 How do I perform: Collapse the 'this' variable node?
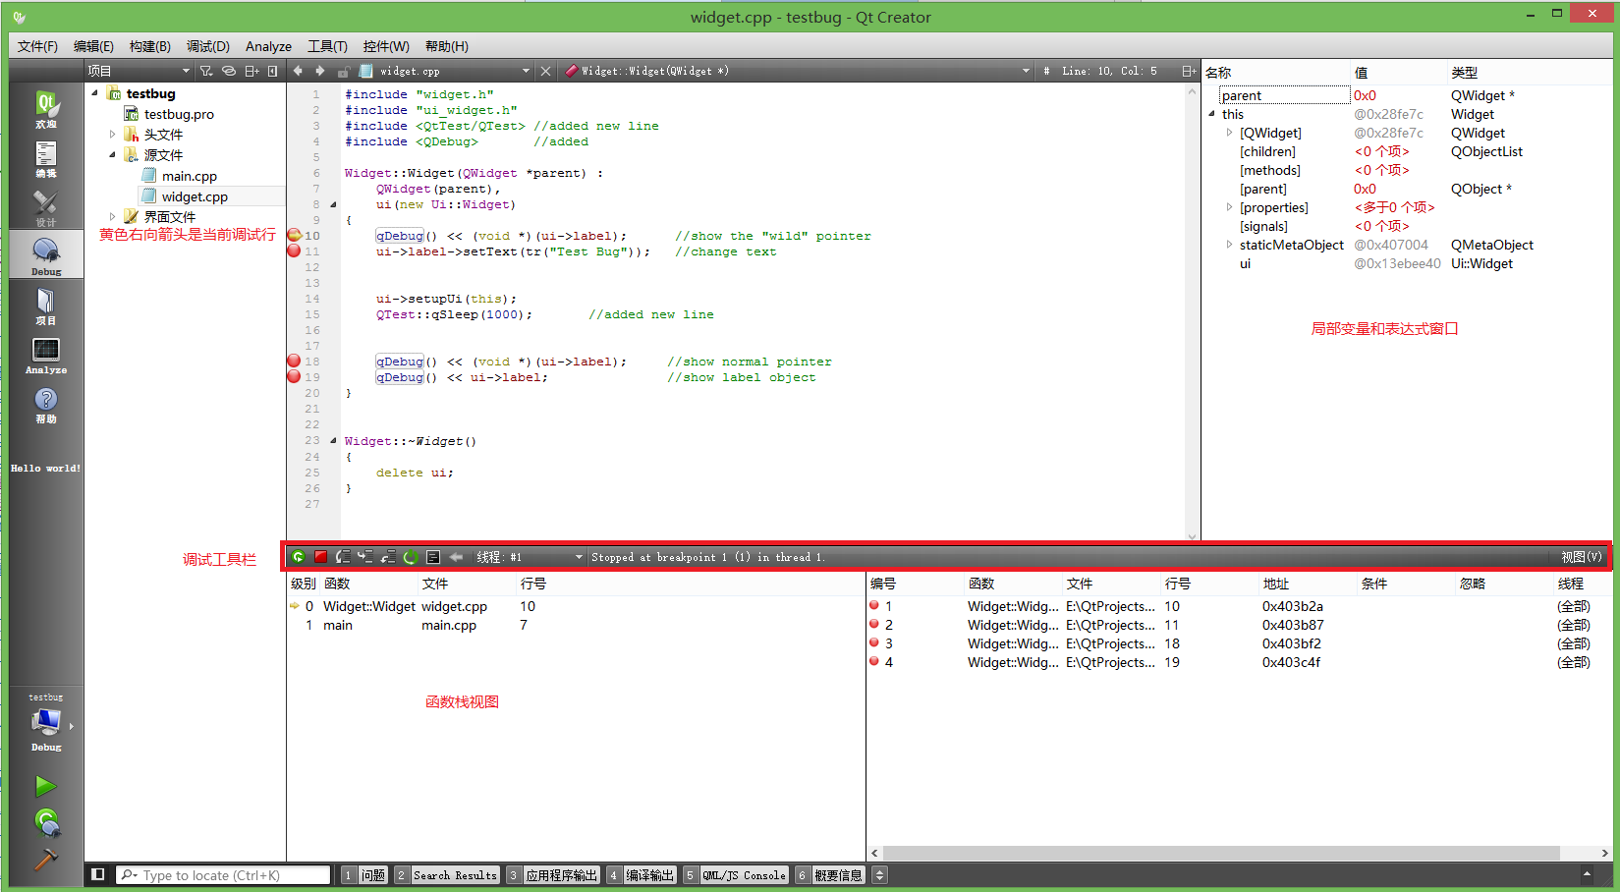(1212, 114)
